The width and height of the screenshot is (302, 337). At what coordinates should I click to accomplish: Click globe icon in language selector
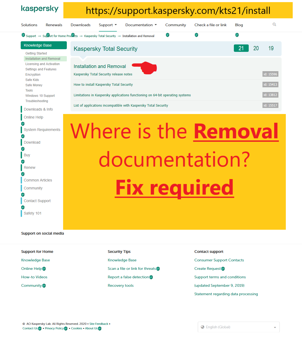click(x=203, y=327)
